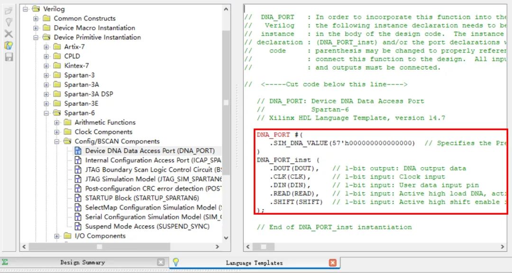
Task: Click the 'Cut code below this line' comment
Action: pos(327,84)
